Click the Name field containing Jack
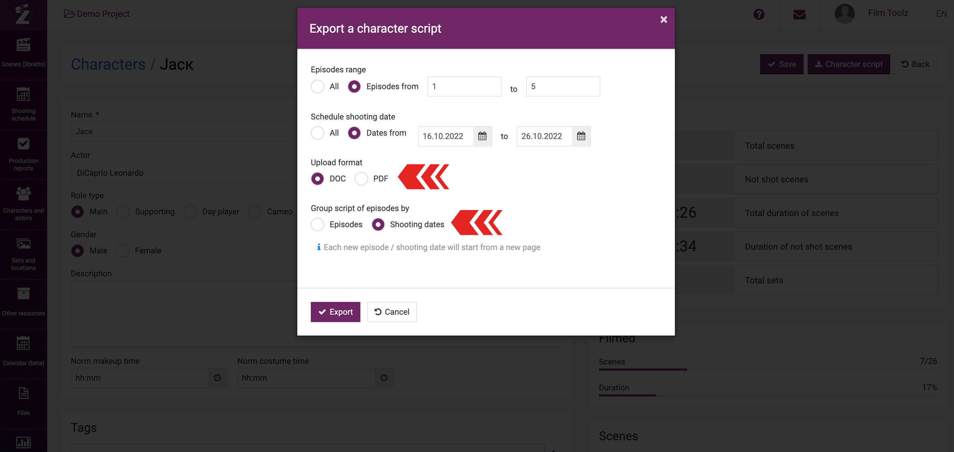This screenshot has width=954, height=452. click(184, 132)
